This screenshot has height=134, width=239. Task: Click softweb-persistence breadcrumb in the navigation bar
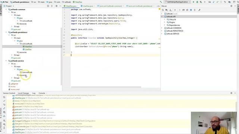pyautogui.click(x=21, y=2)
